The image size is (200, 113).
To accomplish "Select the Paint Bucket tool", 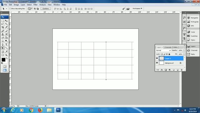I will point(6,38).
